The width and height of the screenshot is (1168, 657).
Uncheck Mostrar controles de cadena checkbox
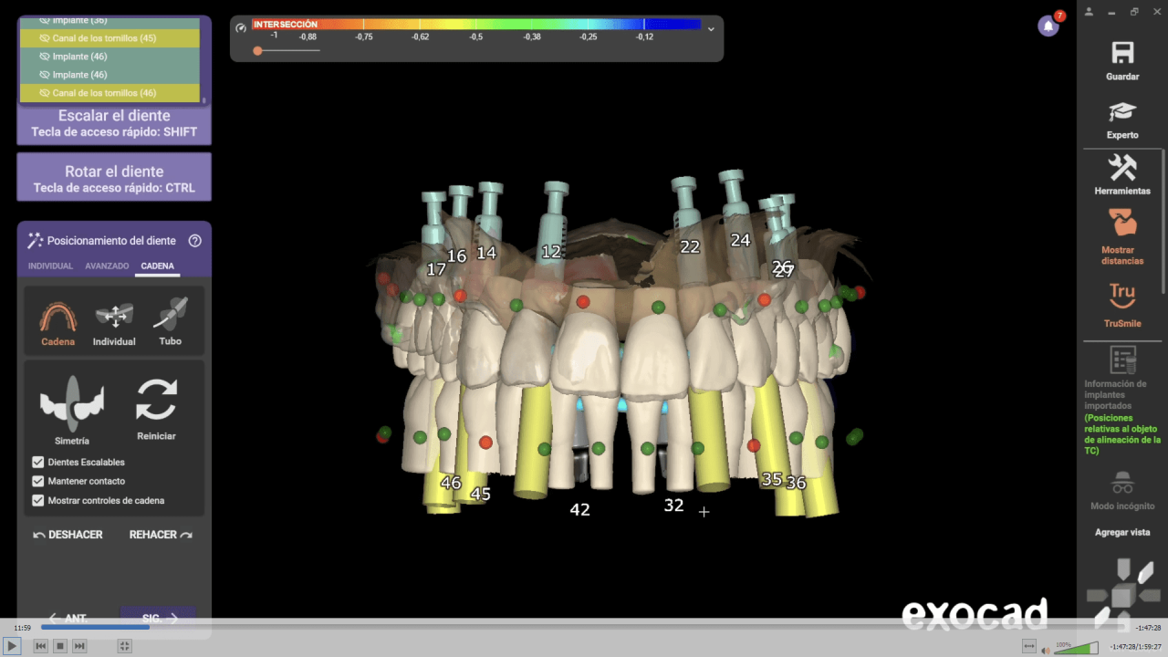click(x=37, y=500)
